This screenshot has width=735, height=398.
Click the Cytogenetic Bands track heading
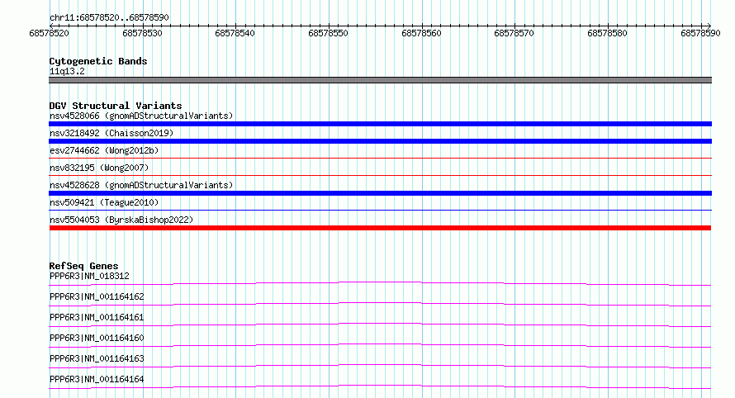pos(98,61)
